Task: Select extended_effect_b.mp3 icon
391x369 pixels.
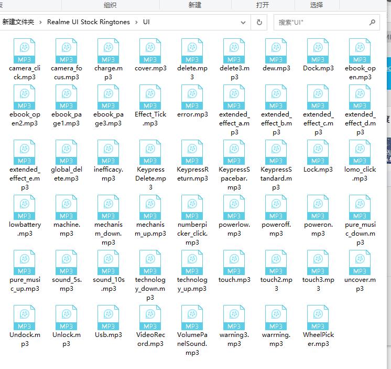Action: (276, 97)
